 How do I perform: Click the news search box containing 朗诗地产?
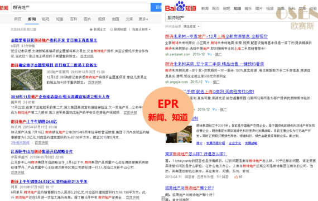[x=81, y=7]
